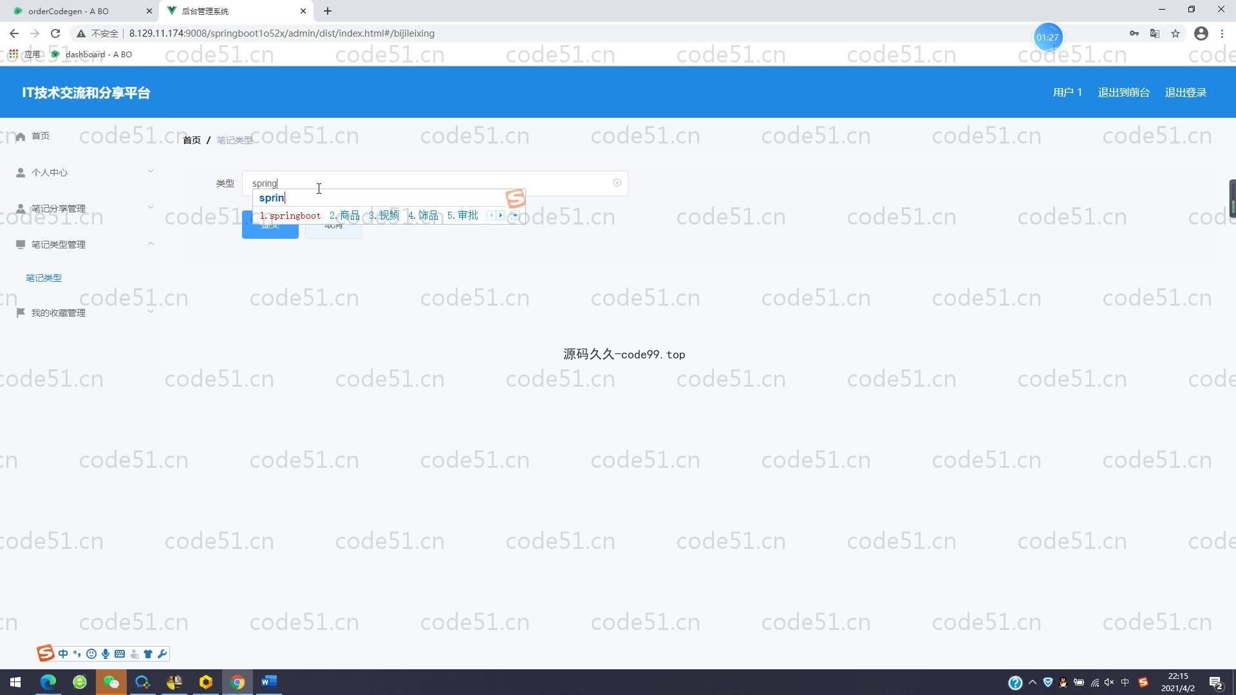Open 首页 in the sidebar
This screenshot has height=695, width=1236.
tap(41, 136)
